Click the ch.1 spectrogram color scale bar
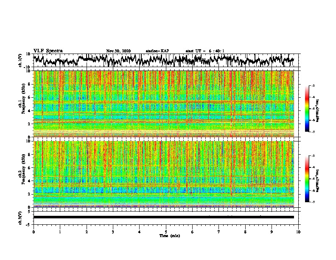Viewport: 336px width, 260px height. [307, 109]
